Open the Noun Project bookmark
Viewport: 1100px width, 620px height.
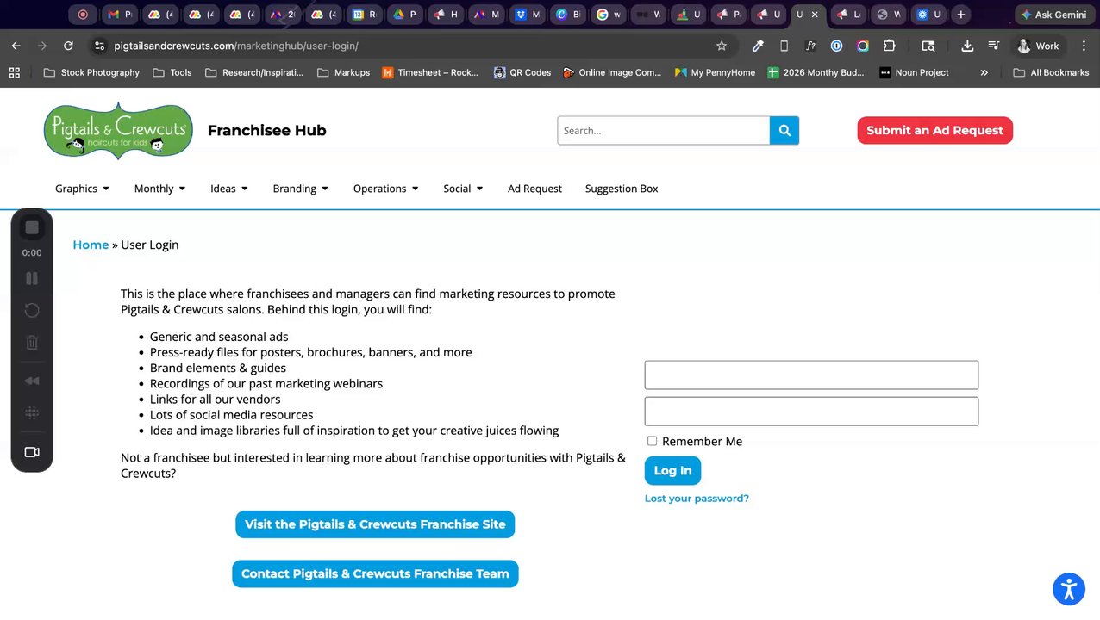pos(914,72)
